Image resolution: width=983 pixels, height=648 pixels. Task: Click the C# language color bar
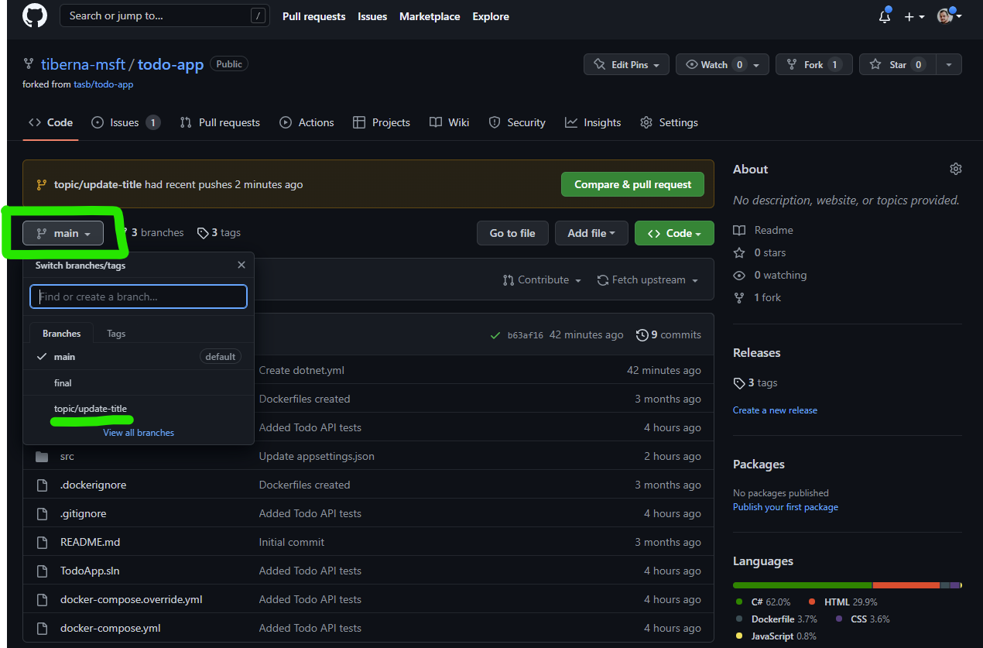pos(801,585)
